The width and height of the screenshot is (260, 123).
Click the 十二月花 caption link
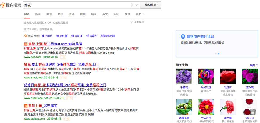click(x=206, y=118)
